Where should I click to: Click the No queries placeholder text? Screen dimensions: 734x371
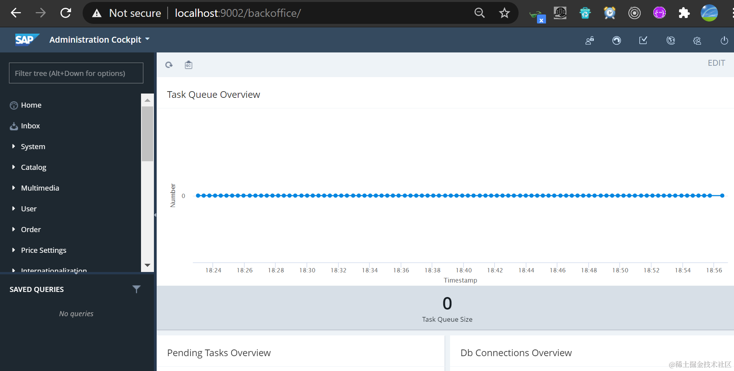click(76, 314)
